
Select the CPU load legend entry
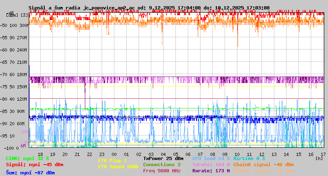coord(211,158)
